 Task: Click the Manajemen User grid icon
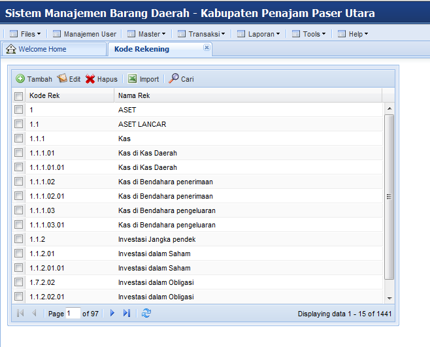point(57,34)
